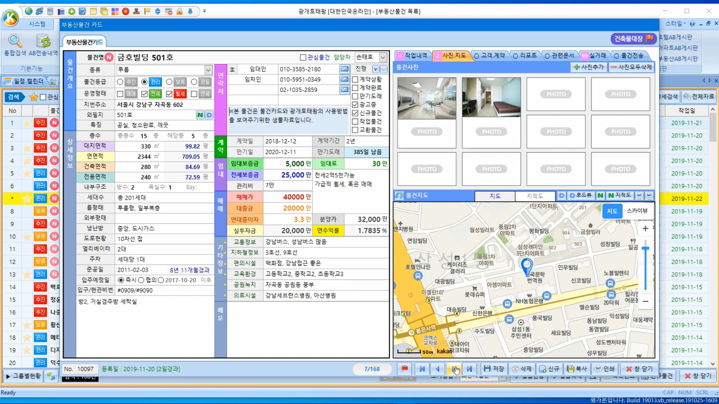Select the 추진 property grade radio button
719x404 pixels.
[120, 82]
